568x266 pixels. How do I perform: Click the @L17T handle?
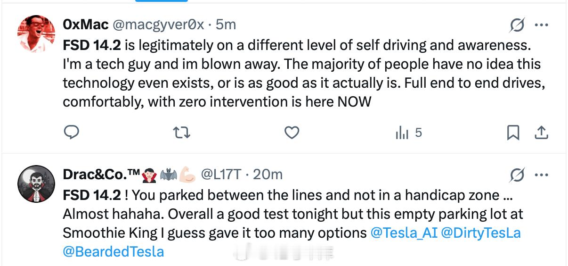point(221,175)
